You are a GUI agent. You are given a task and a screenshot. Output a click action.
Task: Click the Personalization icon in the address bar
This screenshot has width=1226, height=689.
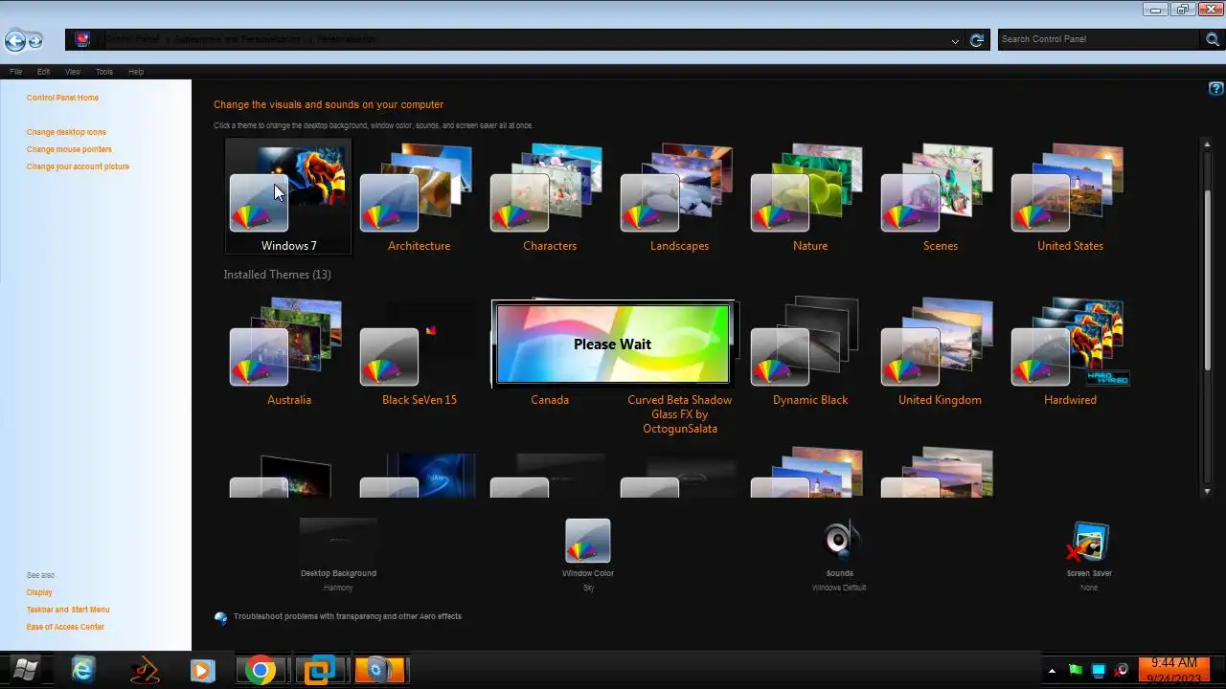pos(82,39)
